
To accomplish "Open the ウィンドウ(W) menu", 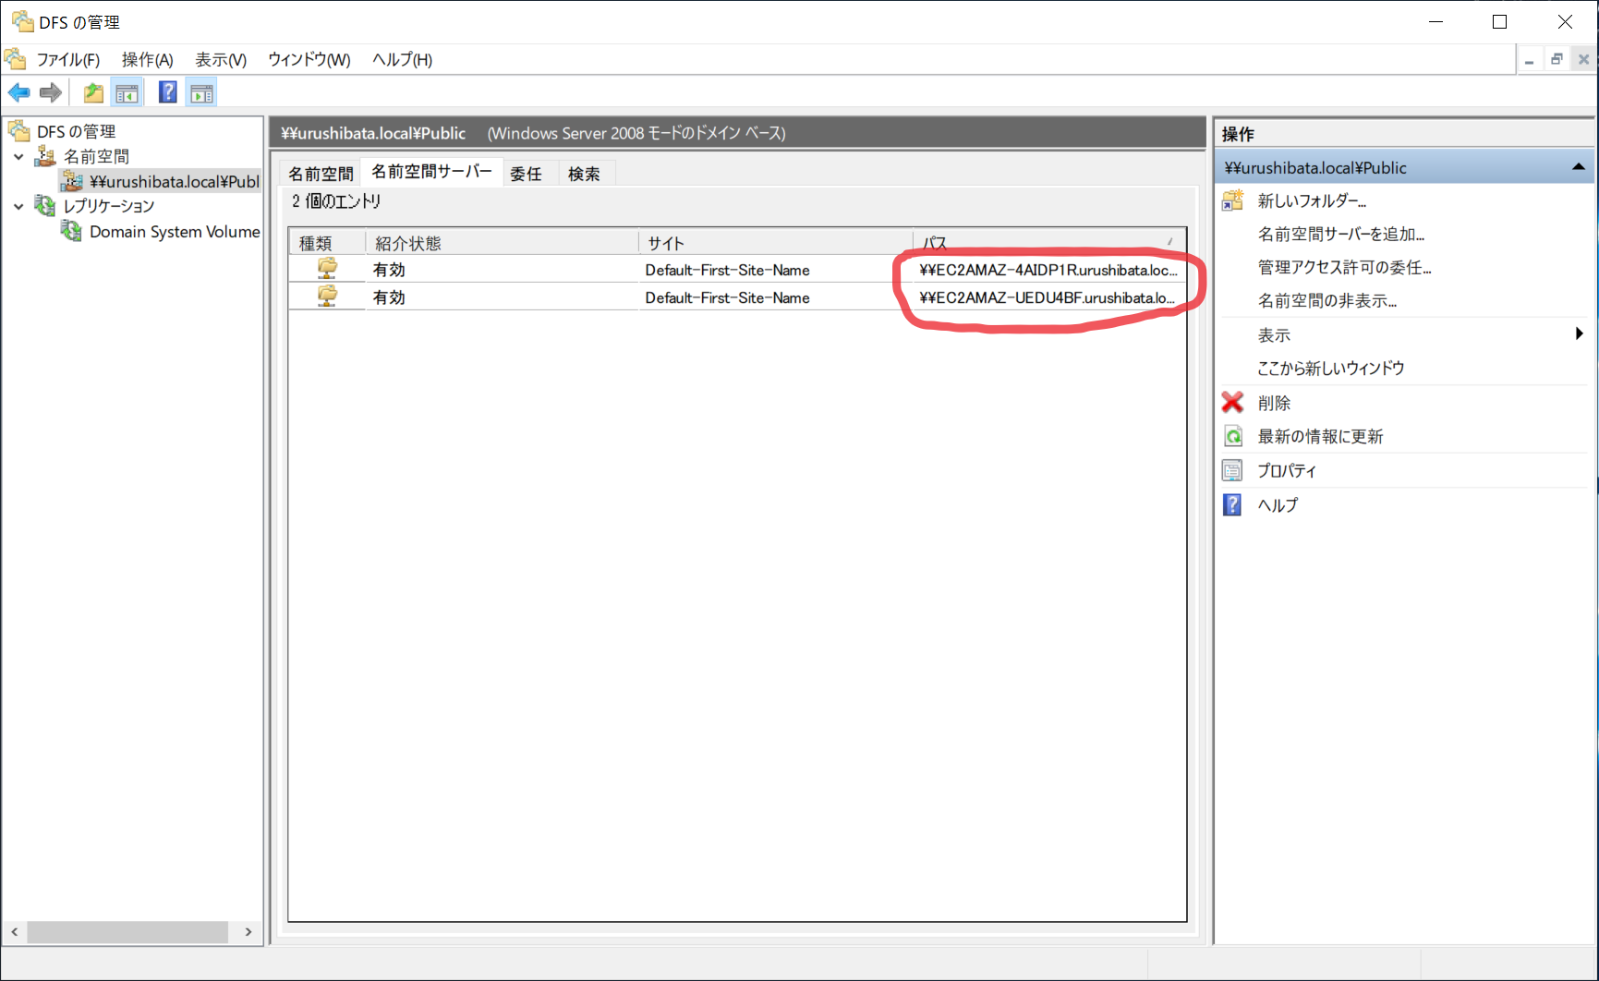I will pos(309,60).
